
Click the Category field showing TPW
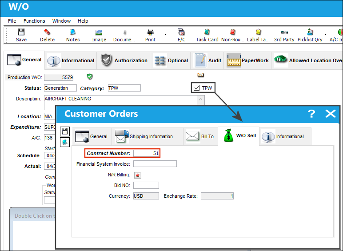tap(124, 88)
